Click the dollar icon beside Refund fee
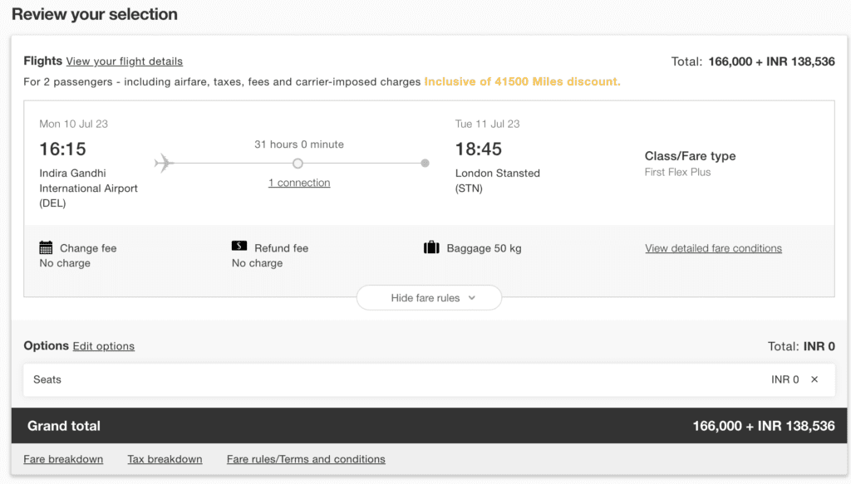Screen dimensions: 851x484 click(x=239, y=247)
